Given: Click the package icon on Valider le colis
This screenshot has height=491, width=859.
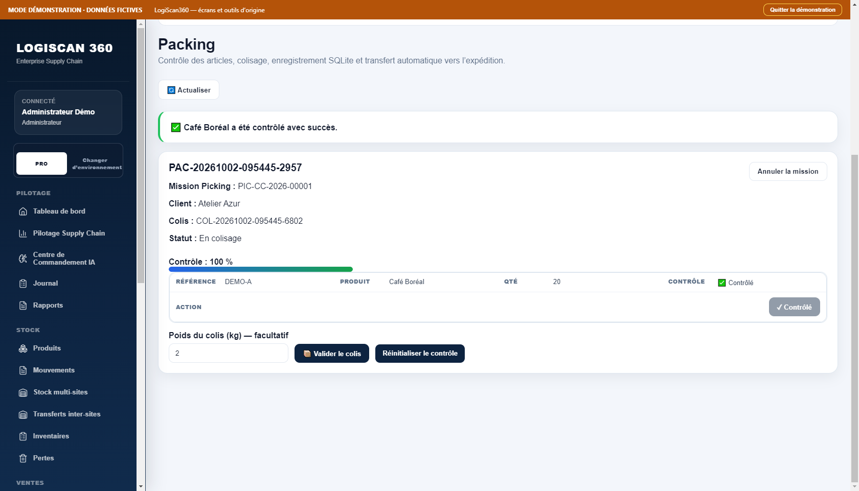Looking at the screenshot, I should [307, 354].
